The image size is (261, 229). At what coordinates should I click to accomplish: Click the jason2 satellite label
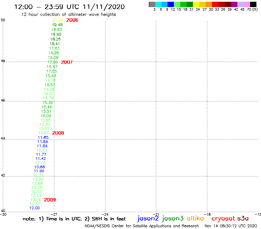[148, 218]
